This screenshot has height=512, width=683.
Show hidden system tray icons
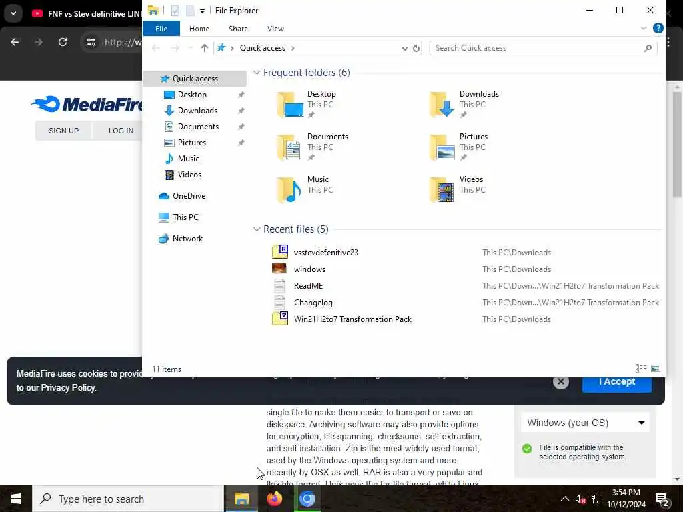pos(564,499)
